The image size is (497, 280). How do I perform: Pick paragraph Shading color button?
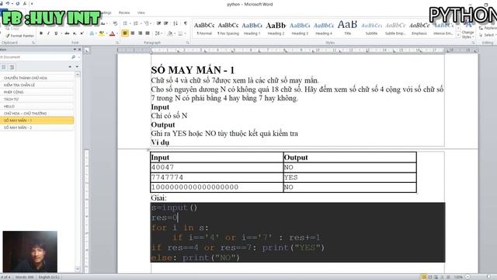170,33
